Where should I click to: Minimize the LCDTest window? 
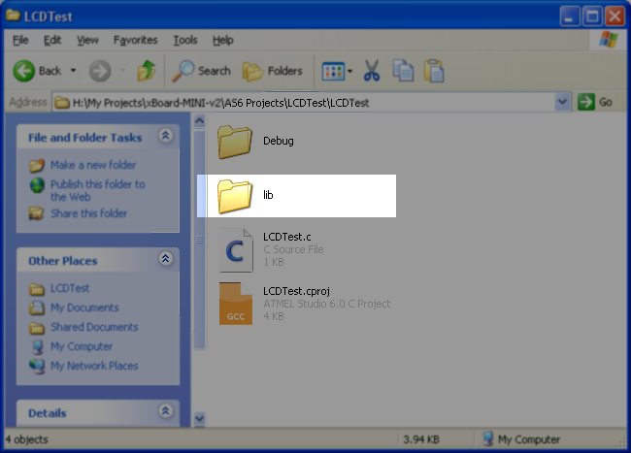[570, 16]
